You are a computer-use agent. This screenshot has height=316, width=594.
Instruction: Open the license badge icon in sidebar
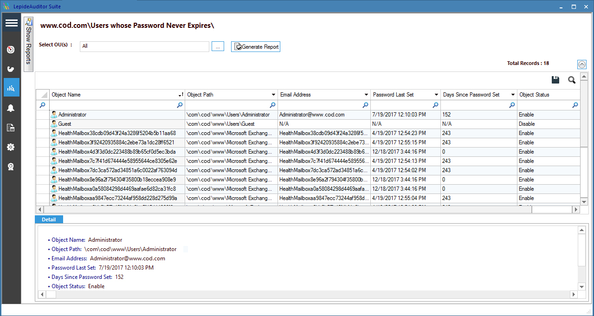tap(11, 167)
